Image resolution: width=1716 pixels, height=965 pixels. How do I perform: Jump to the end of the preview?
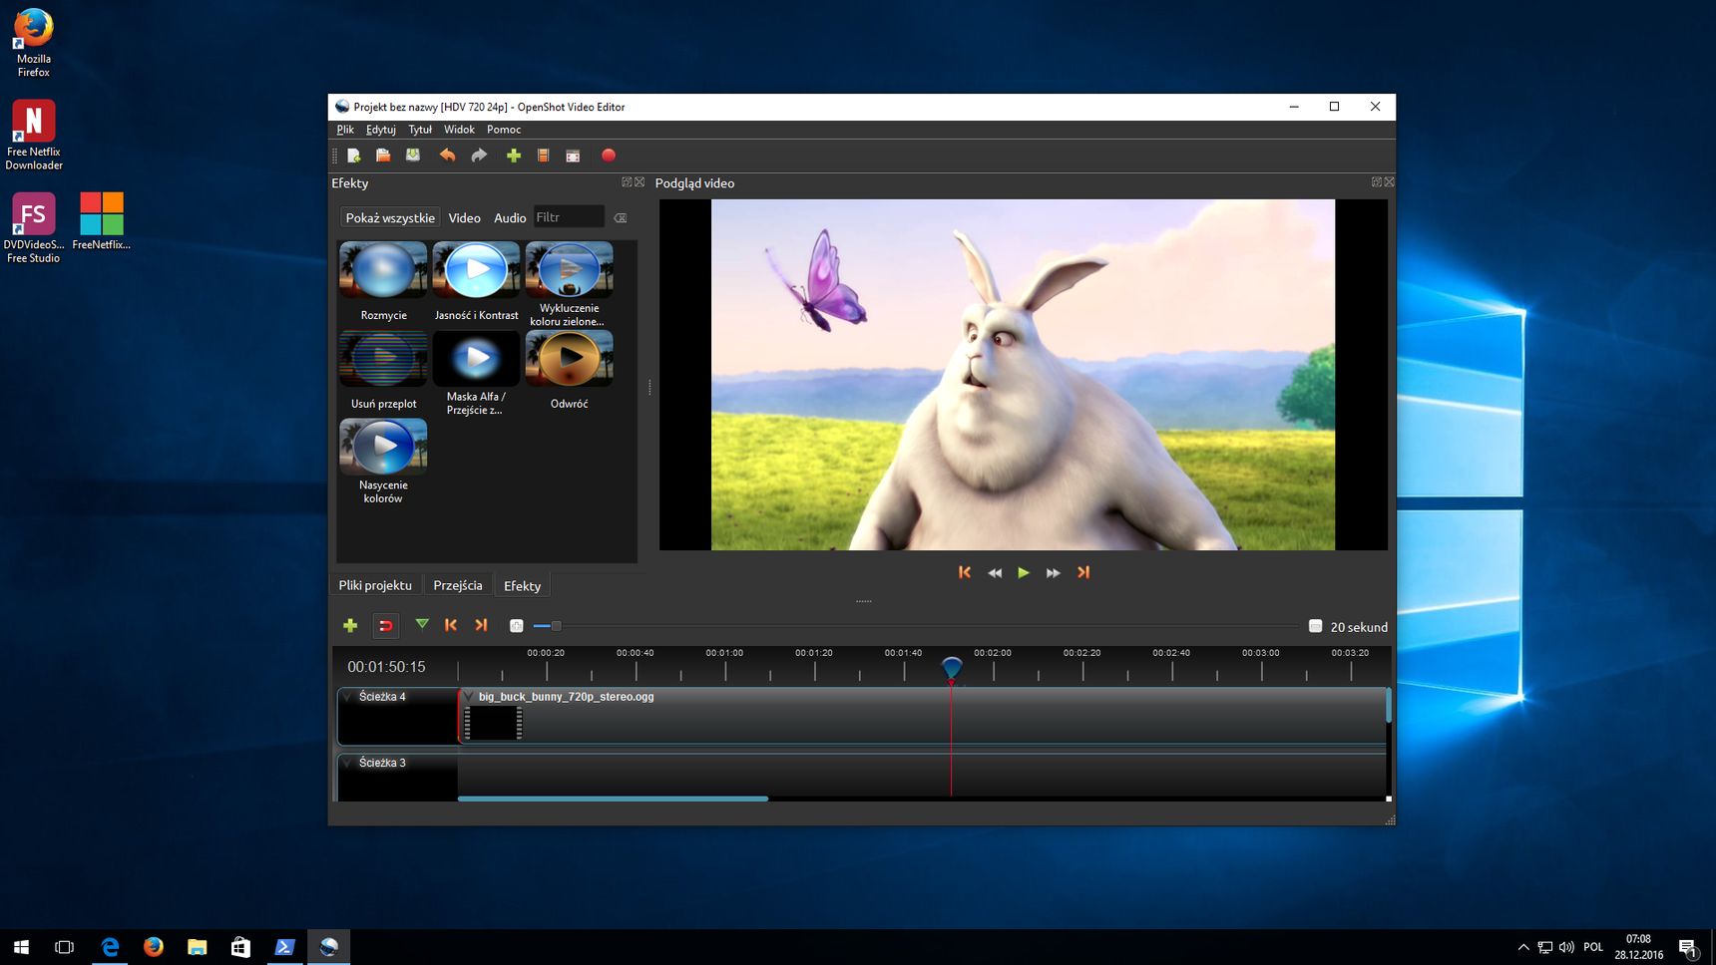click(1083, 572)
